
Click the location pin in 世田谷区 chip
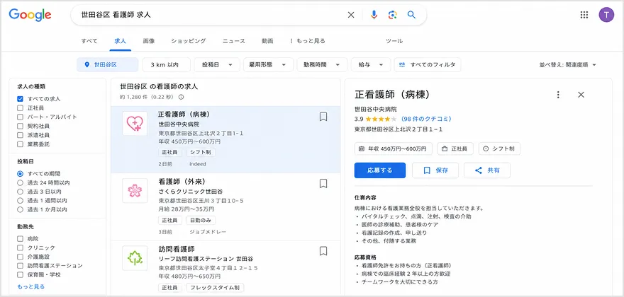point(87,65)
